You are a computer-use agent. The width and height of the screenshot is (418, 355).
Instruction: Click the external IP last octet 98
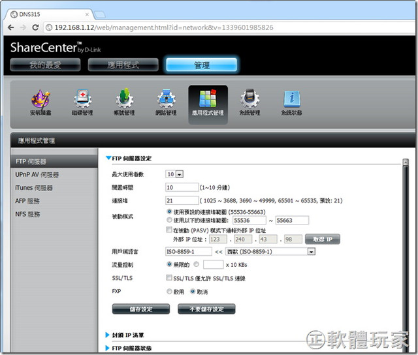(293, 239)
